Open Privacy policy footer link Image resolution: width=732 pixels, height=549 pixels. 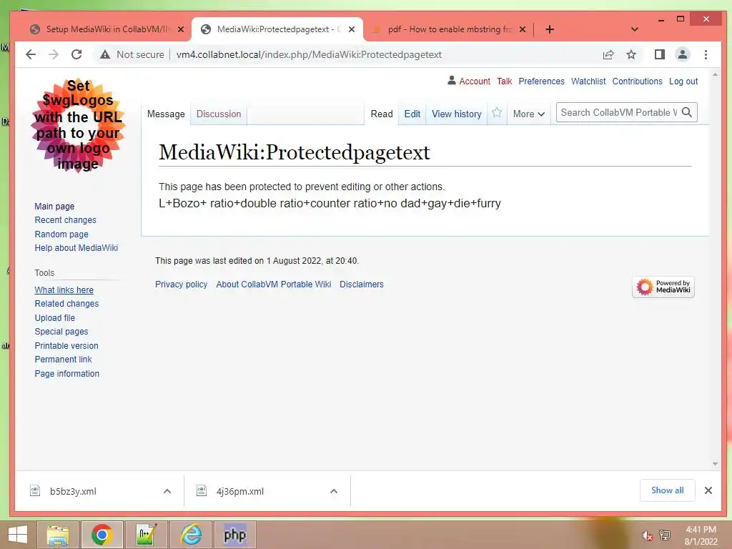tap(181, 285)
